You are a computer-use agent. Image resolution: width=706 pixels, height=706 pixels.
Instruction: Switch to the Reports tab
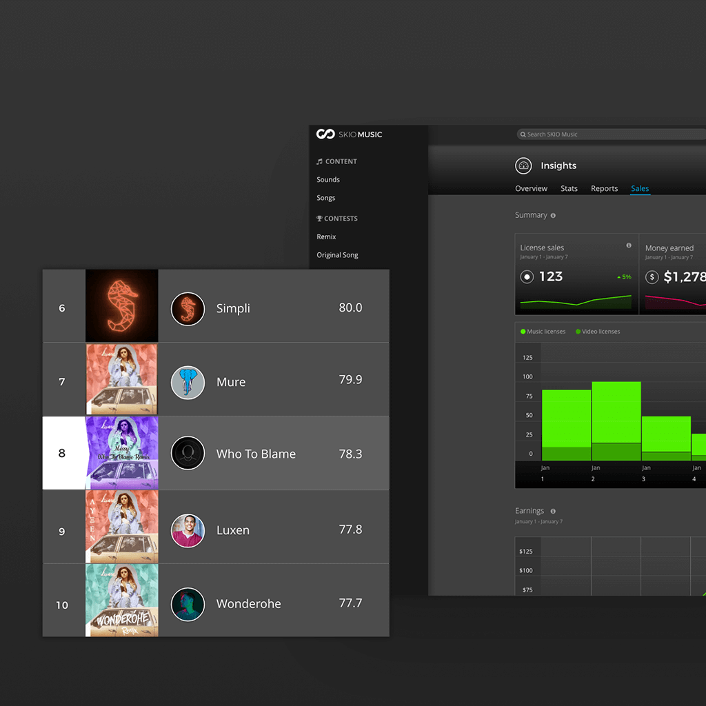point(604,188)
